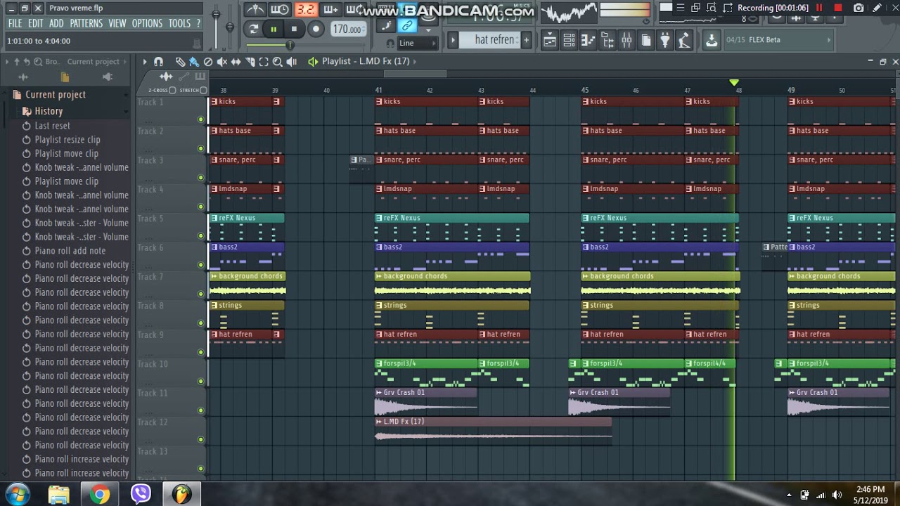Enable the Z-CROSS checkbox
900x506 pixels.
tap(172, 90)
